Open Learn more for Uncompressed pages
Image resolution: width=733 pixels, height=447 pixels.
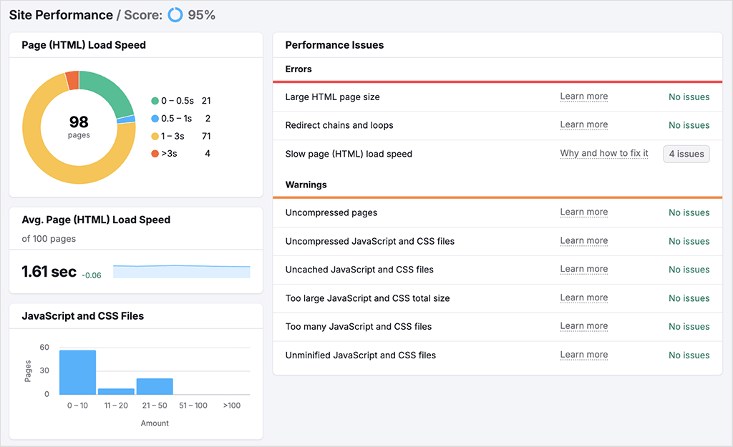pos(584,212)
